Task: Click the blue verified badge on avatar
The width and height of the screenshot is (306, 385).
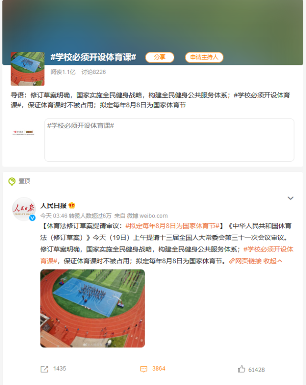Action: (32, 218)
